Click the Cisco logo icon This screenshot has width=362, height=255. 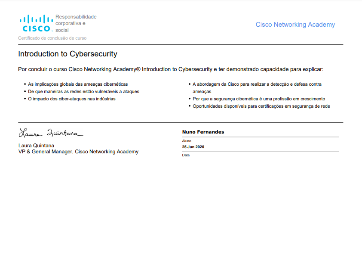pos(36,23)
